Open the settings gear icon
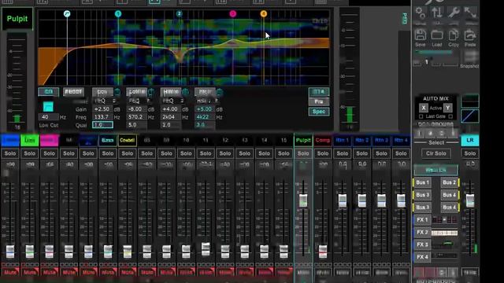Viewport: 504px width, 283px height. (x=421, y=13)
